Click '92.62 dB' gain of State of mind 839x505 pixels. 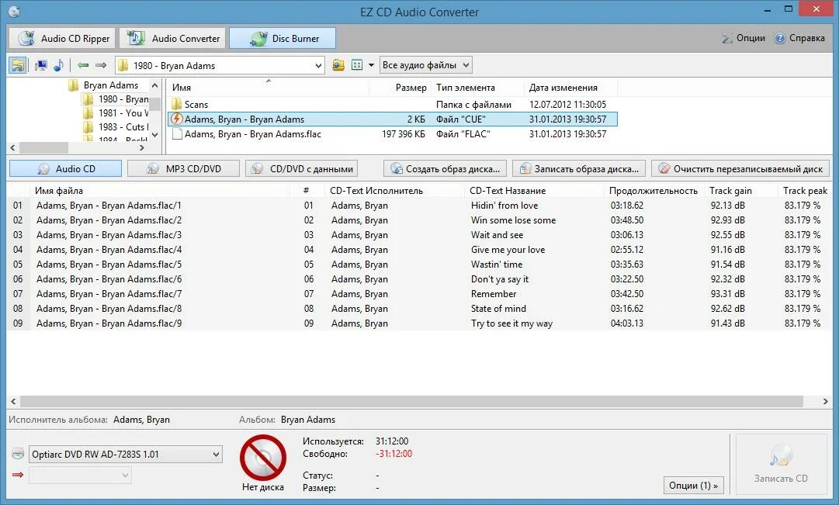(728, 308)
